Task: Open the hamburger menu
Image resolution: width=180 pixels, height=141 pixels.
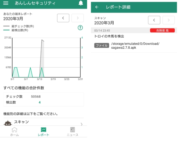Action: tap(6, 3)
